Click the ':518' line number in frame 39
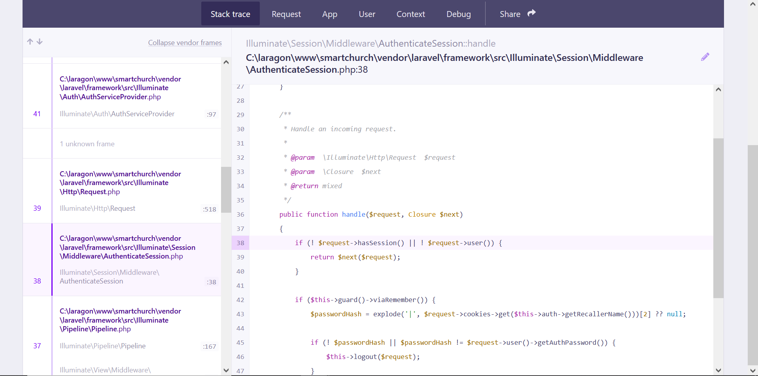Viewport: 758px width, 376px height. [210, 209]
